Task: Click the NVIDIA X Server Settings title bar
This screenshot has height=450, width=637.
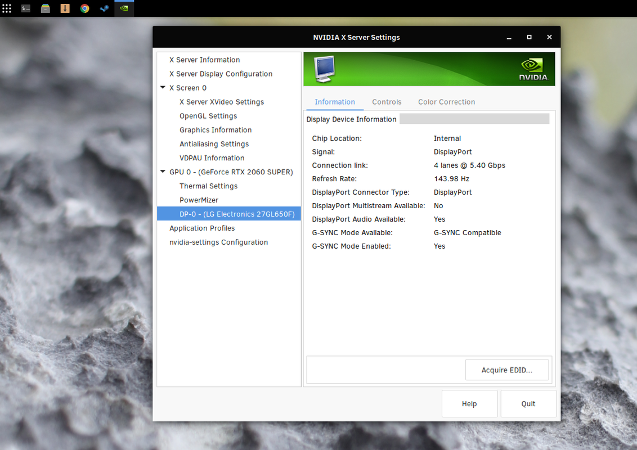Action: click(356, 37)
